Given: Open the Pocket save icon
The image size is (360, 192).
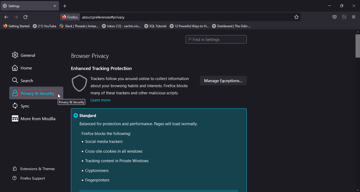Looking at the screenshot, I should tap(335, 17).
